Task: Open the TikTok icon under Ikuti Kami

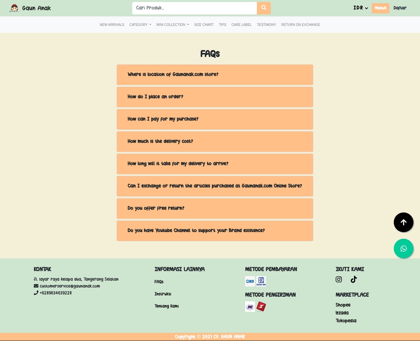Action: pos(353,279)
